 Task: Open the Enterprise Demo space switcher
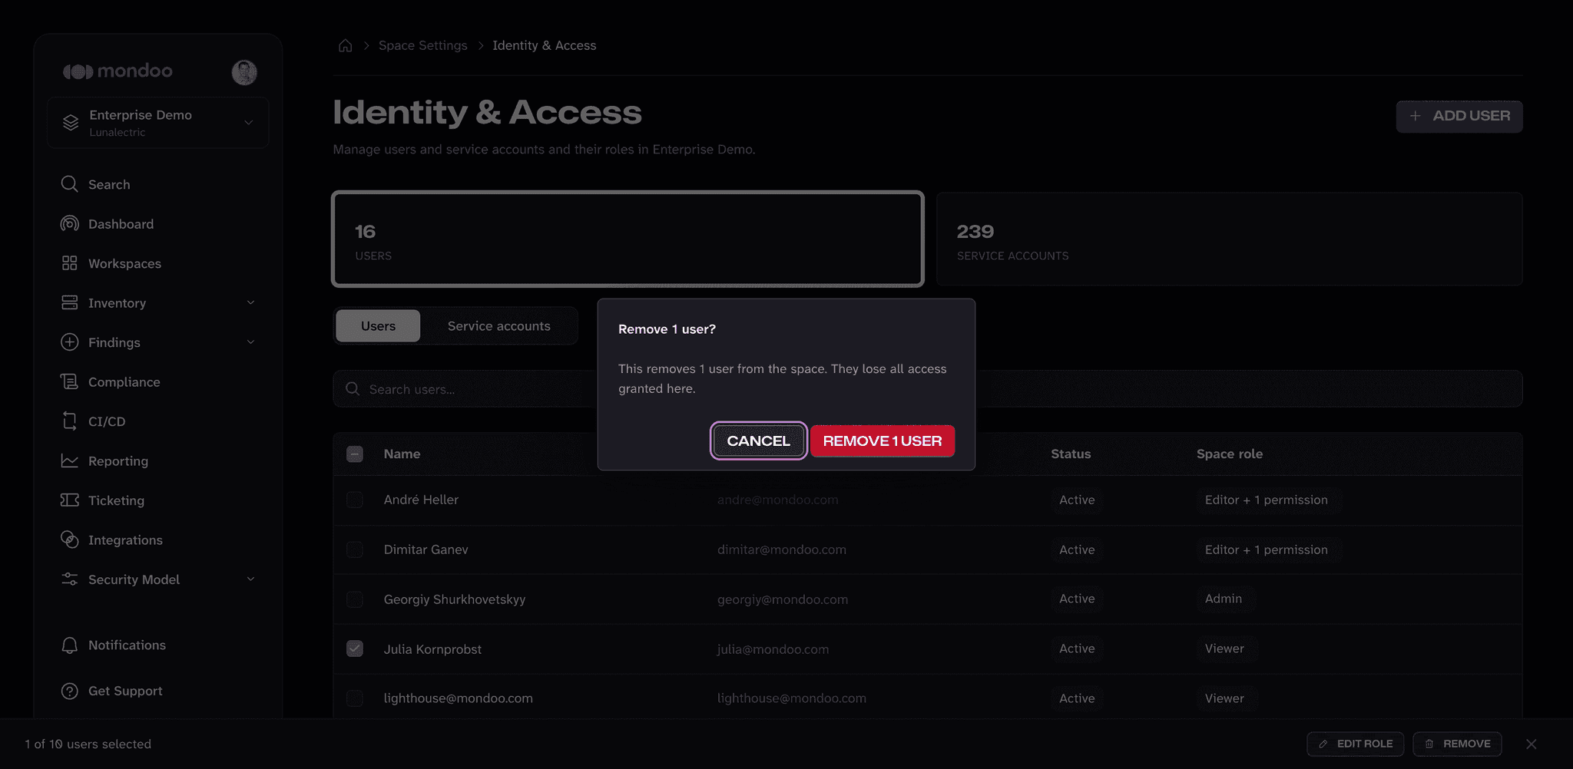click(x=157, y=123)
